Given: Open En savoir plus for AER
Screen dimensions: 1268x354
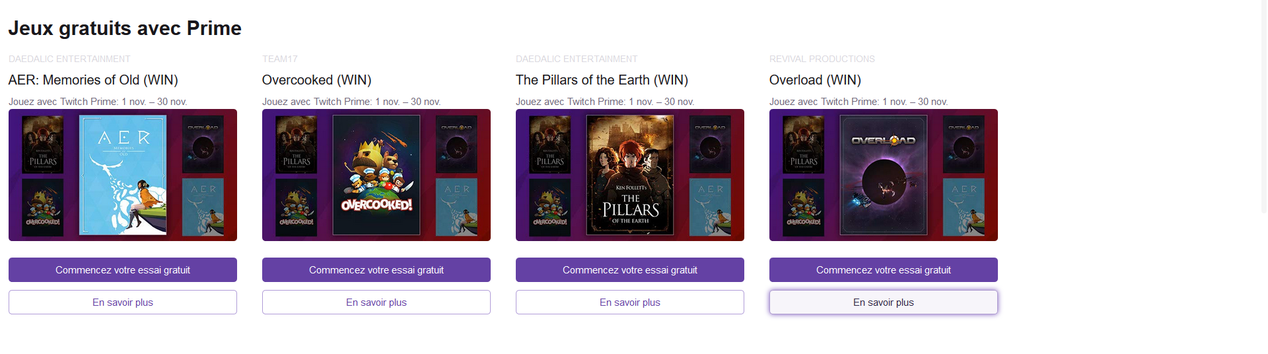Looking at the screenshot, I should (123, 302).
